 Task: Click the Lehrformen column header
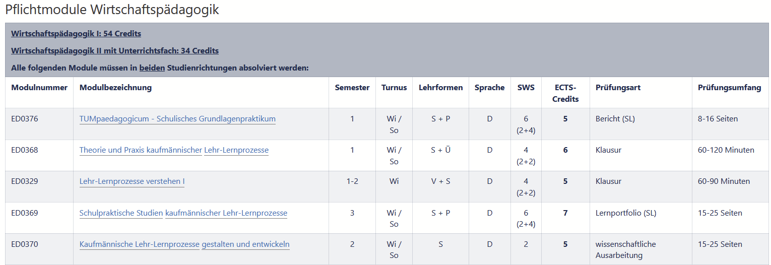point(440,88)
